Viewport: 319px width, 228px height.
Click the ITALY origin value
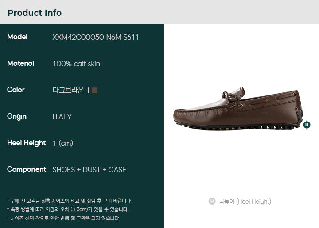(x=62, y=117)
